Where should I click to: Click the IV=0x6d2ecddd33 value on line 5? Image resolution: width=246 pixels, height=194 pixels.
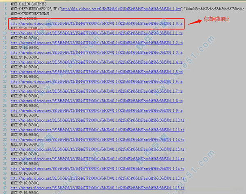point(214,9)
